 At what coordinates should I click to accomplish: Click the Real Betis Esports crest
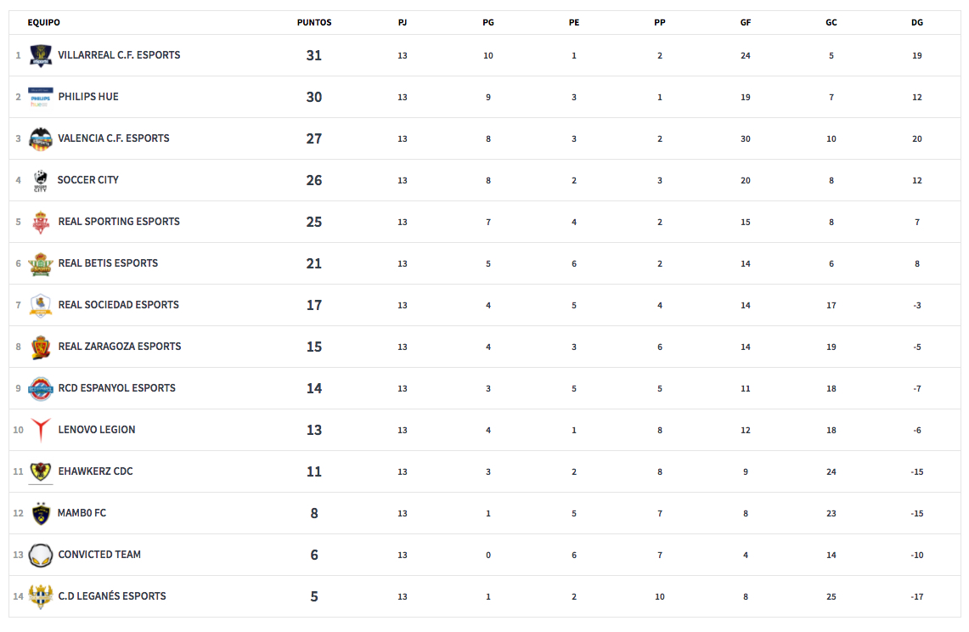41,263
